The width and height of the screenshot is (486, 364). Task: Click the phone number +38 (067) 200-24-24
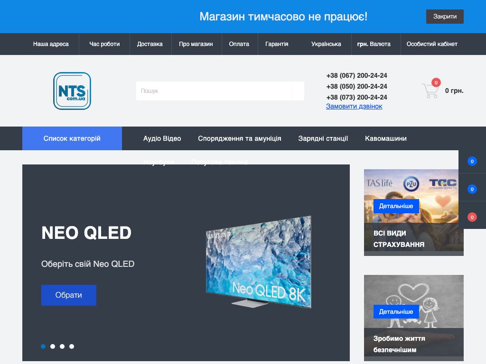(x=357, y=75)
